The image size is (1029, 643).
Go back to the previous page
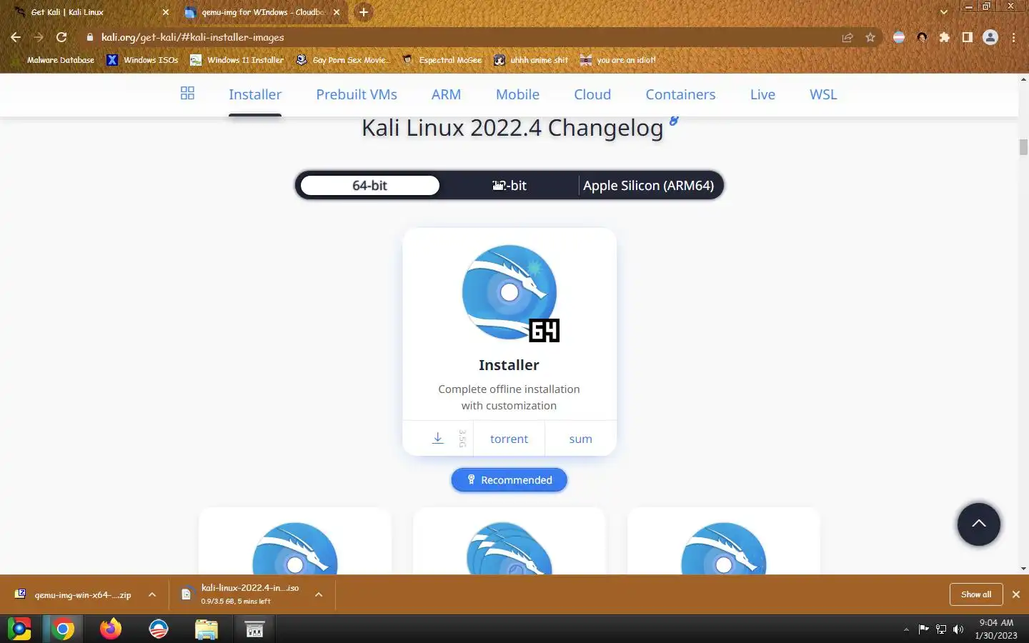tap(16, 37)
